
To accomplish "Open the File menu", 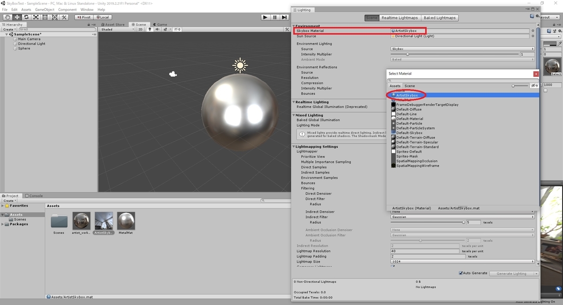I will (x=5, y=9).
